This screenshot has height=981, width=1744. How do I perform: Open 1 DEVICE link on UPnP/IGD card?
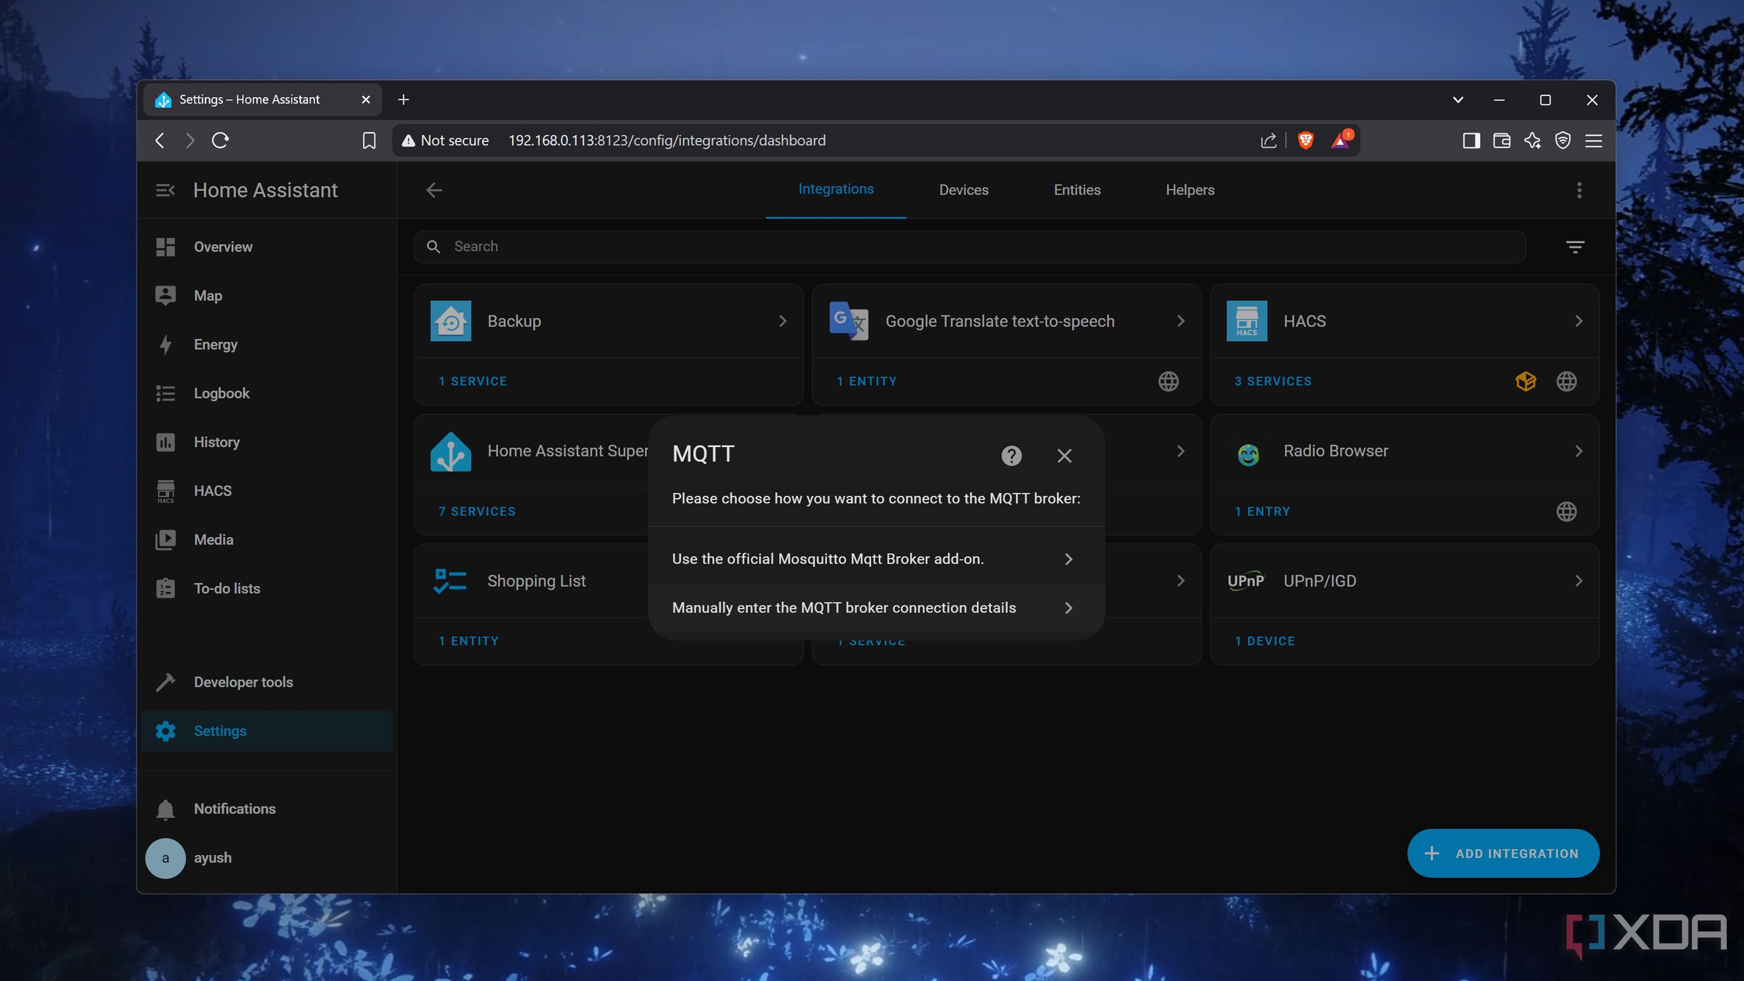(1264, 640)
